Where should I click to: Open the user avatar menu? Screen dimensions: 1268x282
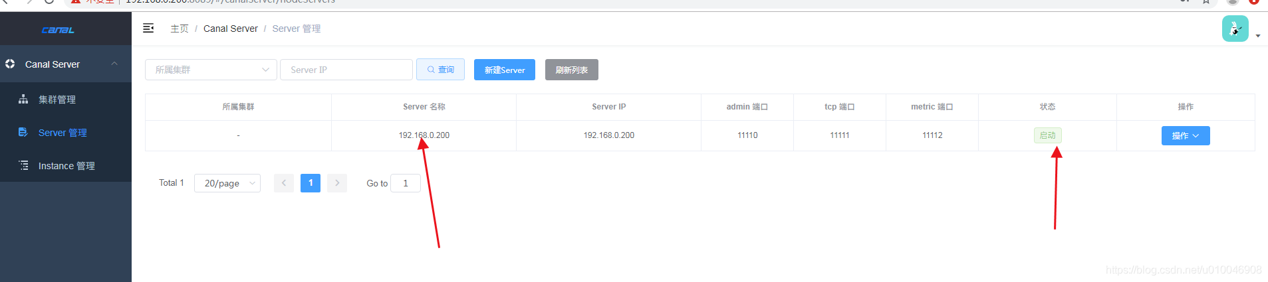tap(1235, 29)
